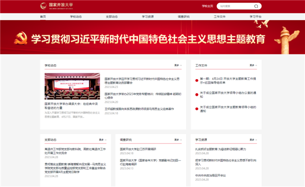This screenshot has width=305, height=187.
Task: Open 关于成立国家开放大学领导小组办公室的通知
Action: 228,95
